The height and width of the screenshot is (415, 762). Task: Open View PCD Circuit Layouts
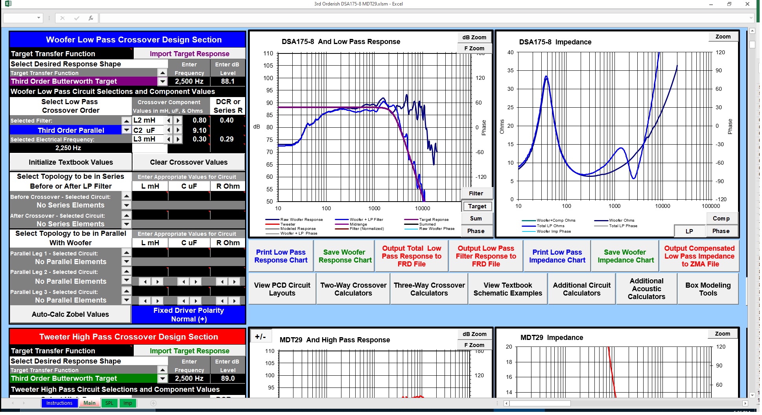[x=282, y=289]
